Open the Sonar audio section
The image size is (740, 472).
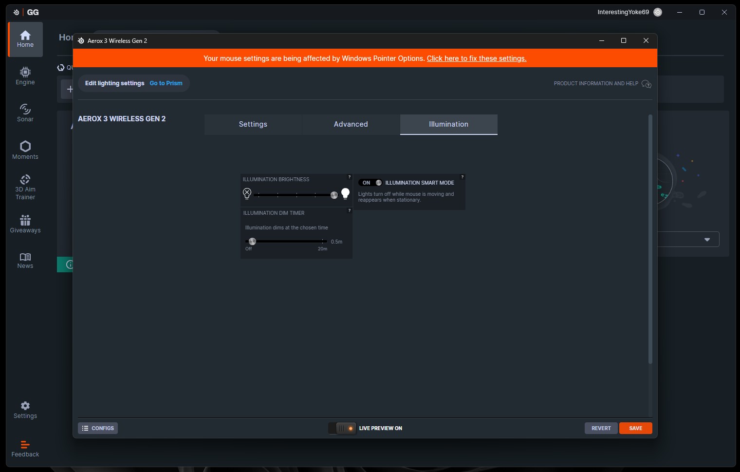25,113
